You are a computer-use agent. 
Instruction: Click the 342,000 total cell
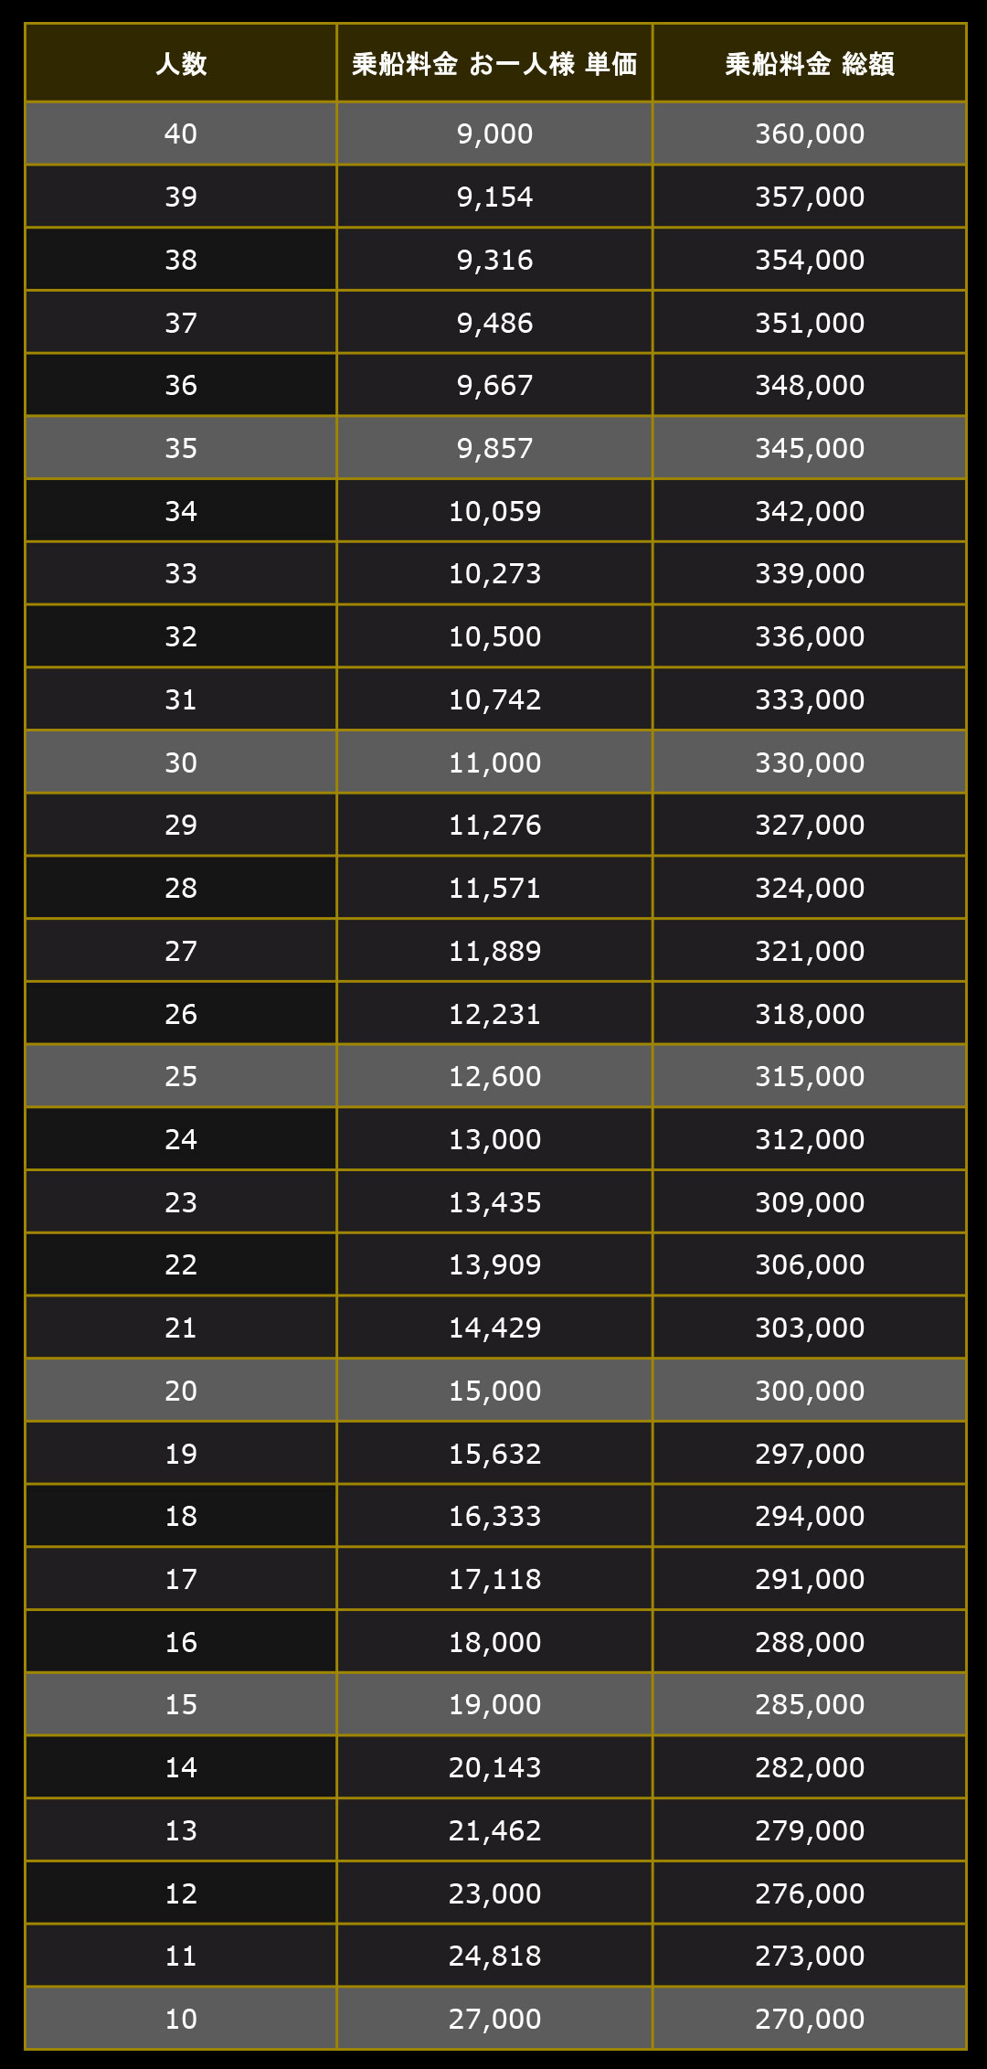[810, 511]
